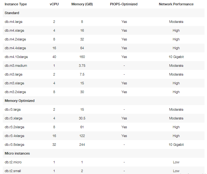Click the db.m4.2xlarge instance name

[15, 39]
